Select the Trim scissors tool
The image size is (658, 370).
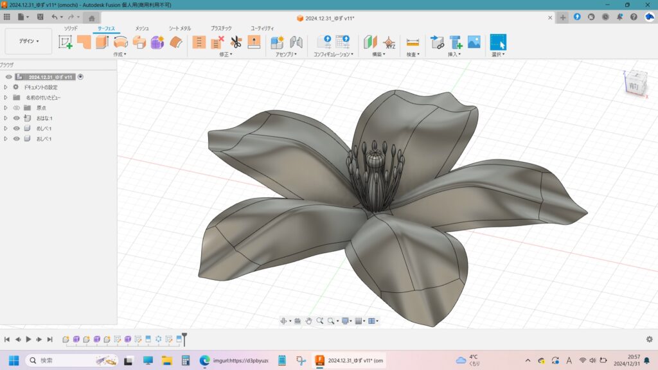coord(236,42)
